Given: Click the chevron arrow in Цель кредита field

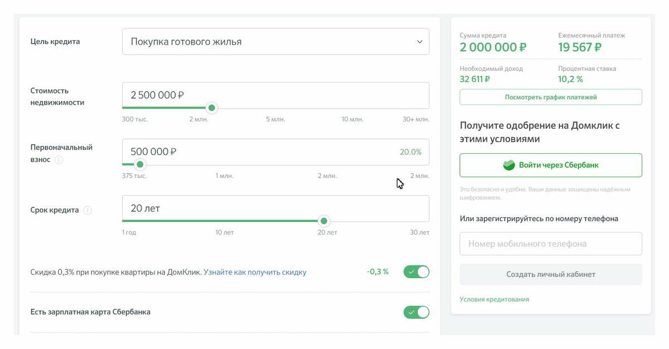Looking at the screenshot, I should click(420, 42).
